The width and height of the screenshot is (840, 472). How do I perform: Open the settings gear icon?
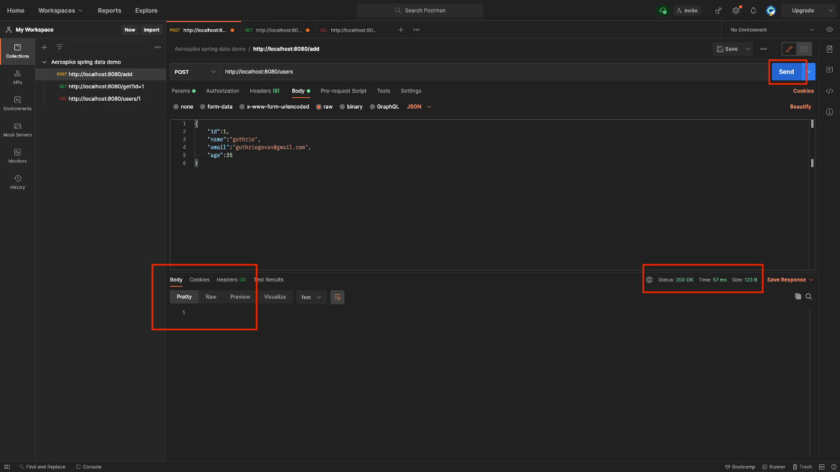click(736, 10)
